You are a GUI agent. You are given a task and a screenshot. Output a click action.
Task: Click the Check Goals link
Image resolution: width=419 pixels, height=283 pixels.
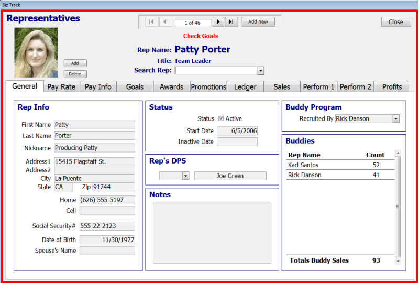(x=201, y=36)
